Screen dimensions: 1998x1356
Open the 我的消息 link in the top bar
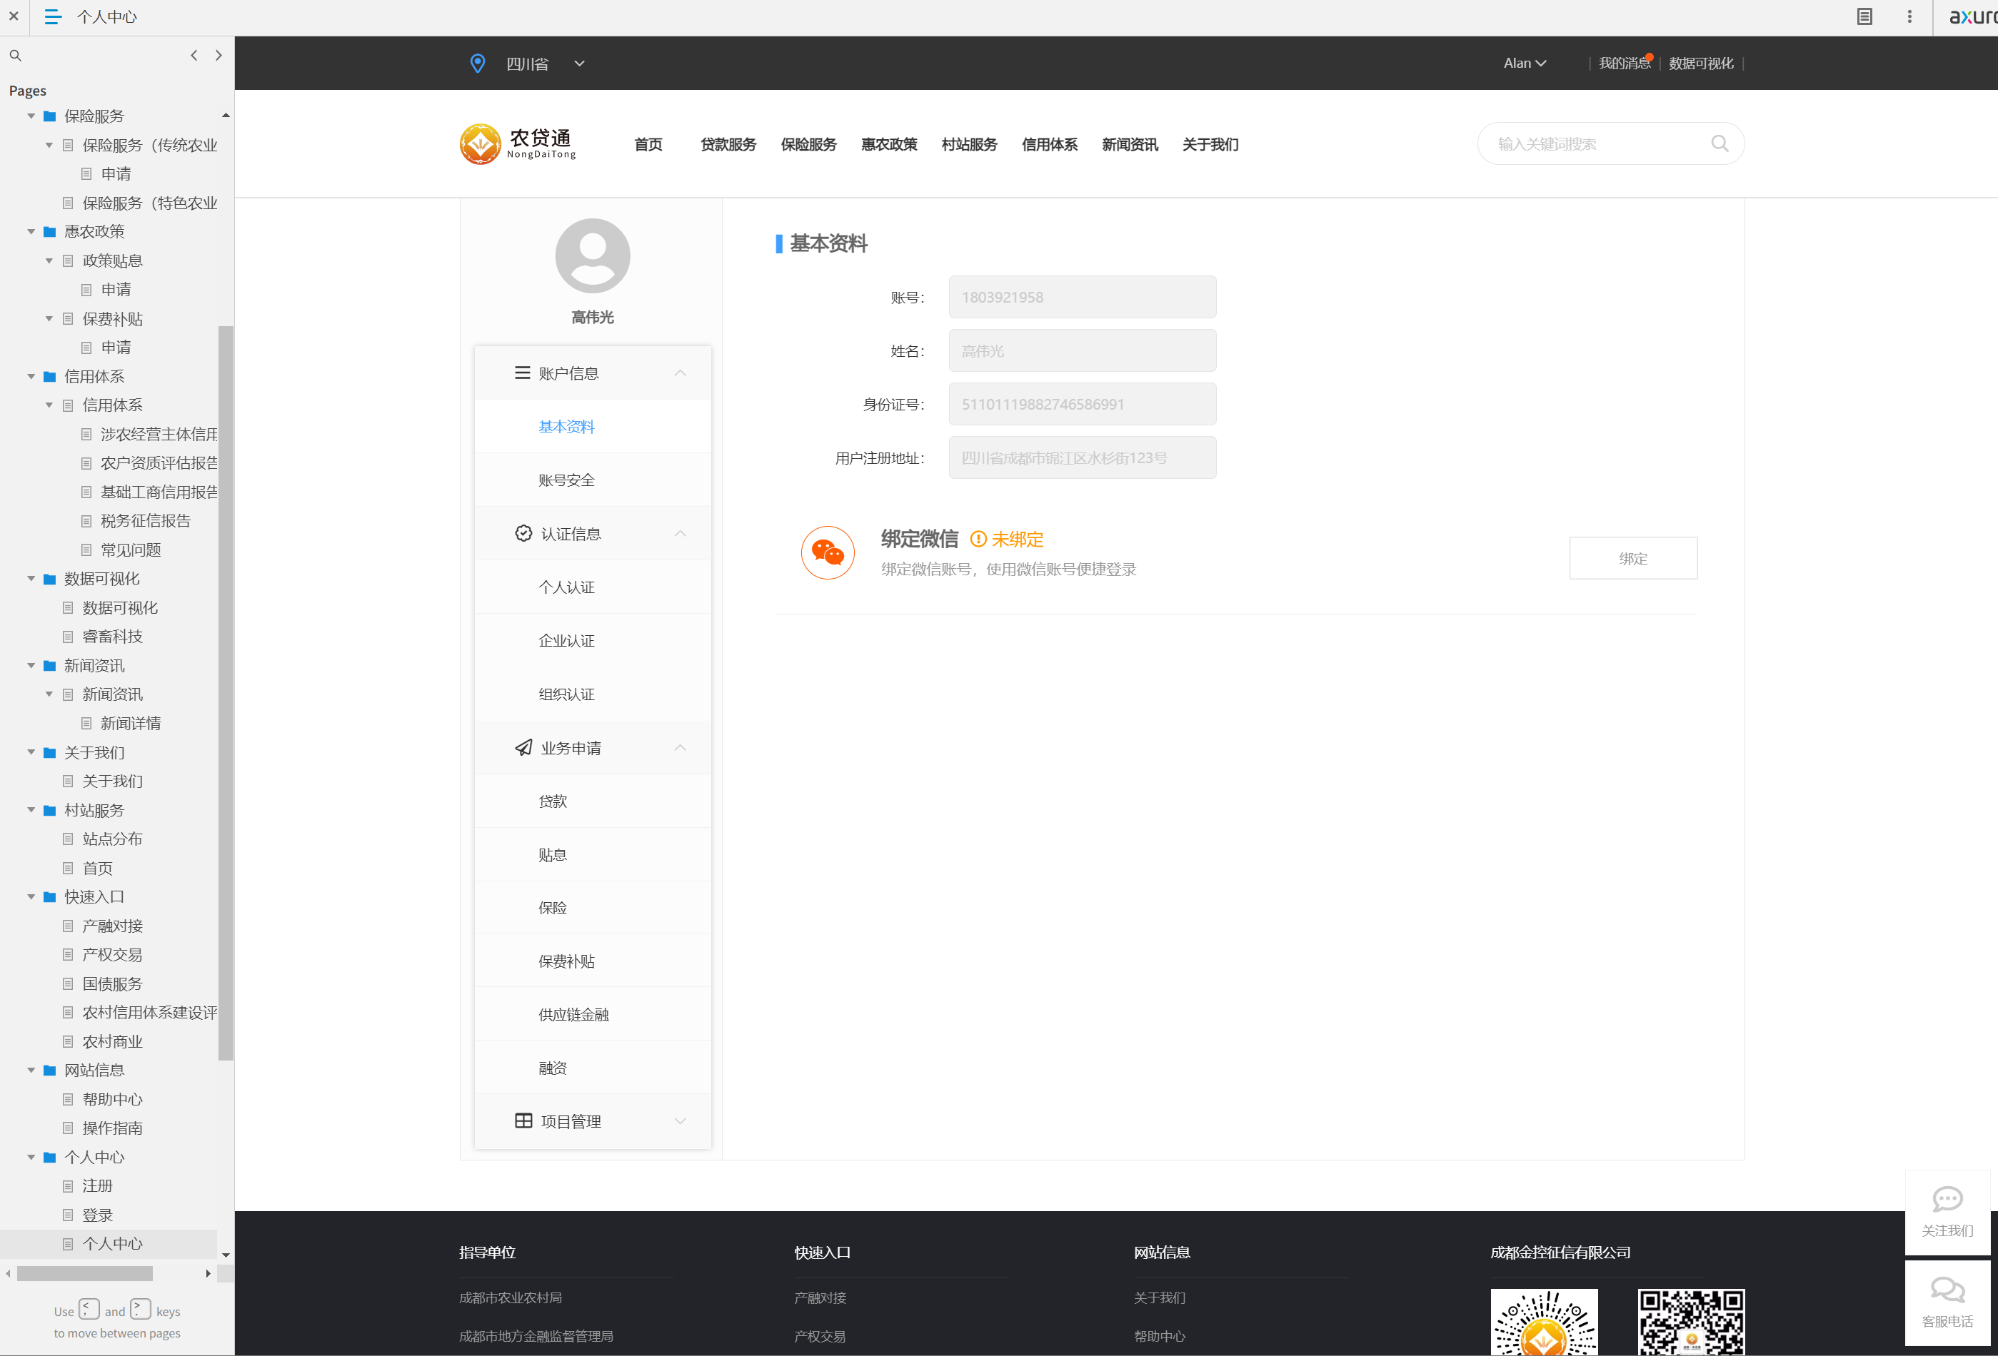(x=1623, y=64)
